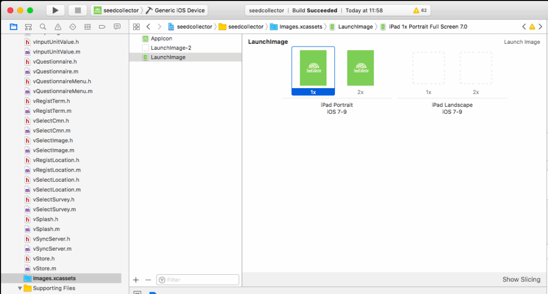Image resolution: width=548 pixels, height=294 pixels.
Task: Click the asset Filter search field
Action: coord(198,280)
